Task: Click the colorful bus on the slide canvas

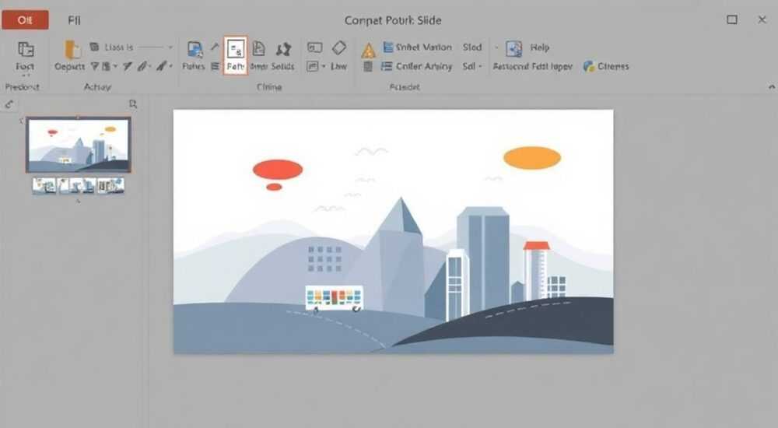Action: [334, 298]
